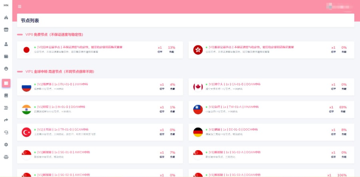Open the account menu at top right
360x177 pixels.
click(340, 6)
